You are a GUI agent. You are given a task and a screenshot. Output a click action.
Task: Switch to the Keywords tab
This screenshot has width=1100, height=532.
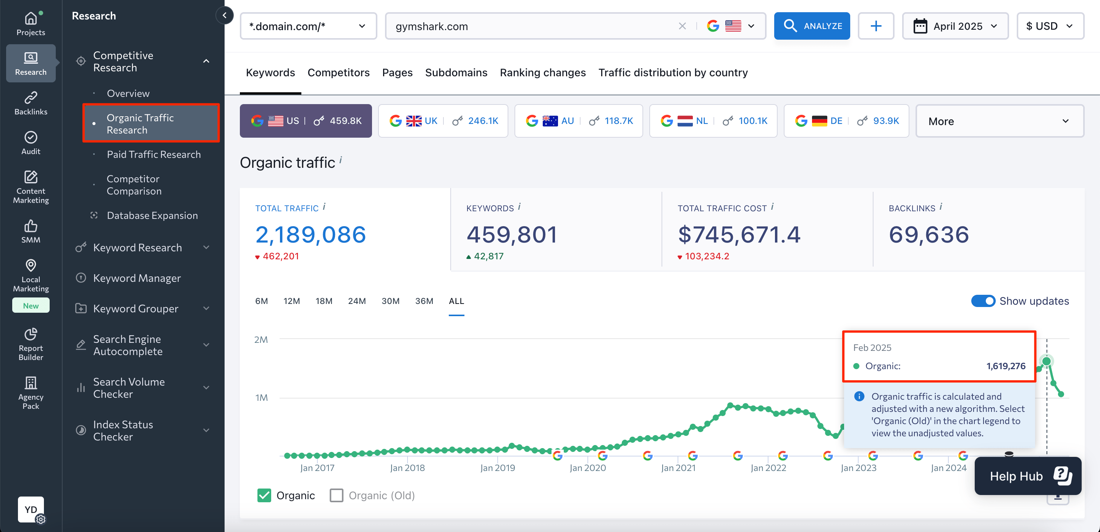pos(270,73)
